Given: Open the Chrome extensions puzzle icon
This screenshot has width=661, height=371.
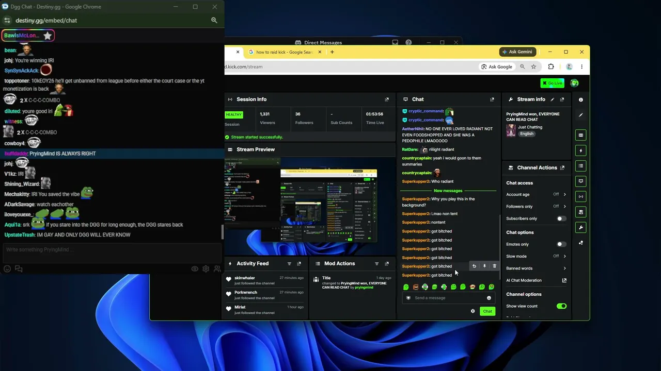Looking at the screenshot, I should click(551, 66).
